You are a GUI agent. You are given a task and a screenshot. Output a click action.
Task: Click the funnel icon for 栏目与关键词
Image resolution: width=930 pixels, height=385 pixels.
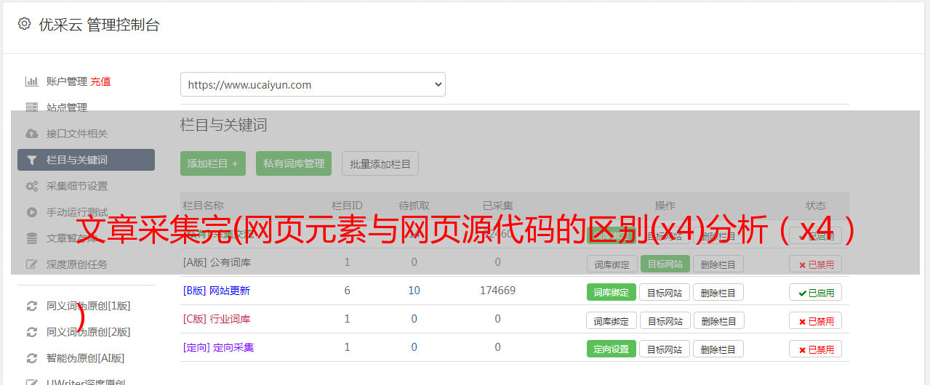[31, 160]
